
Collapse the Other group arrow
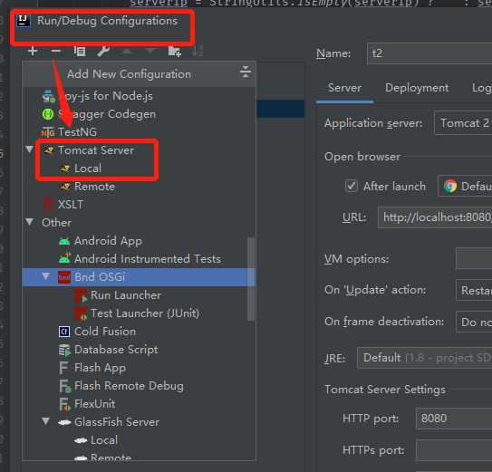[30, 222]
